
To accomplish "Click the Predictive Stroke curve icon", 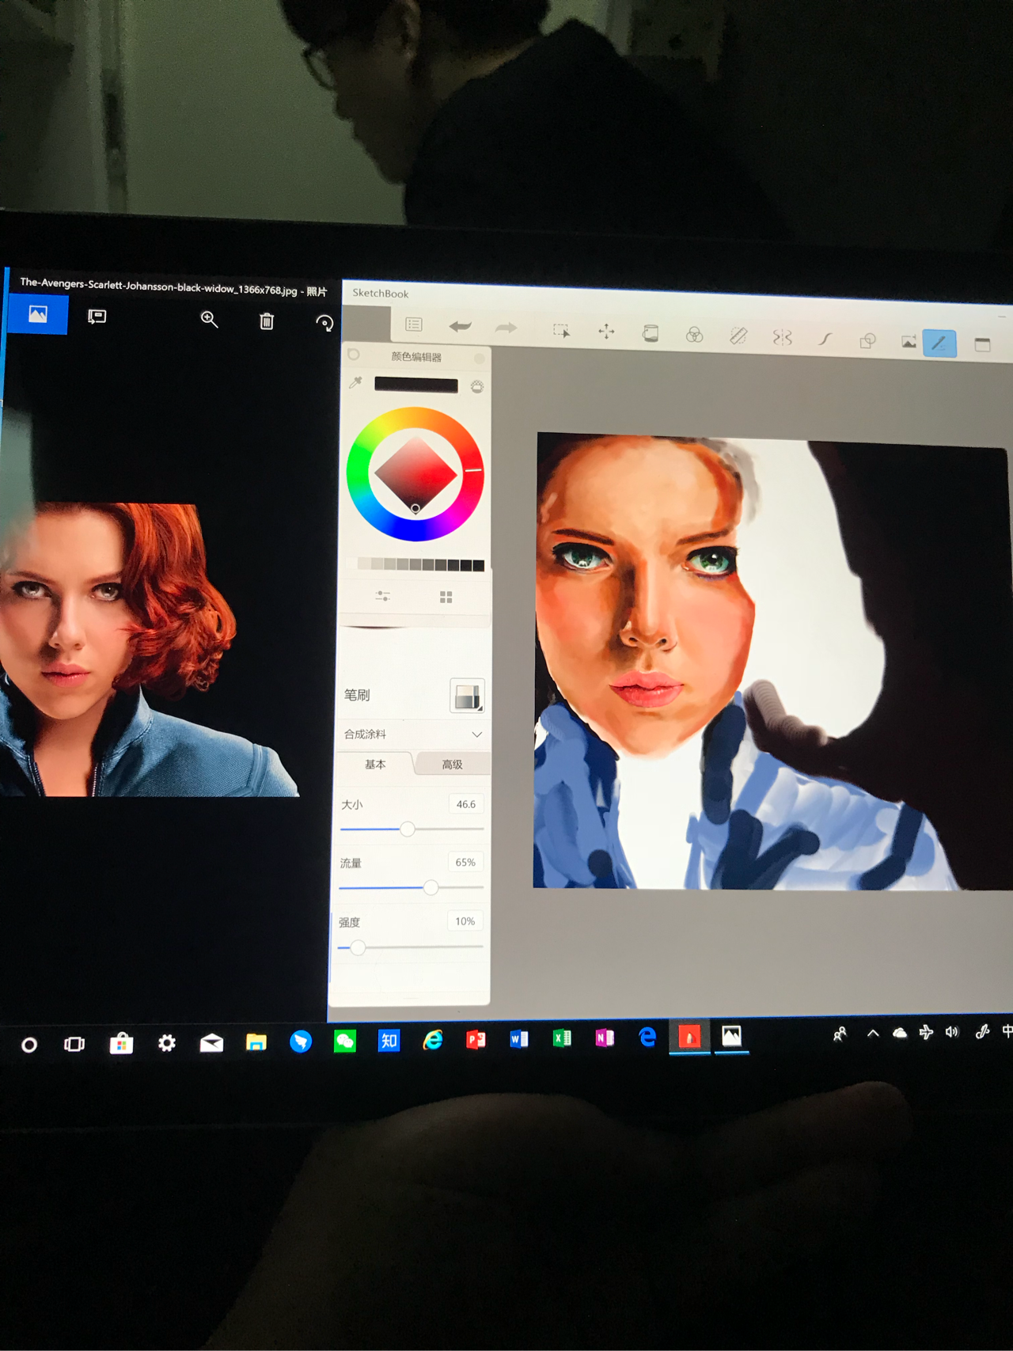I will tap(825, 339).
